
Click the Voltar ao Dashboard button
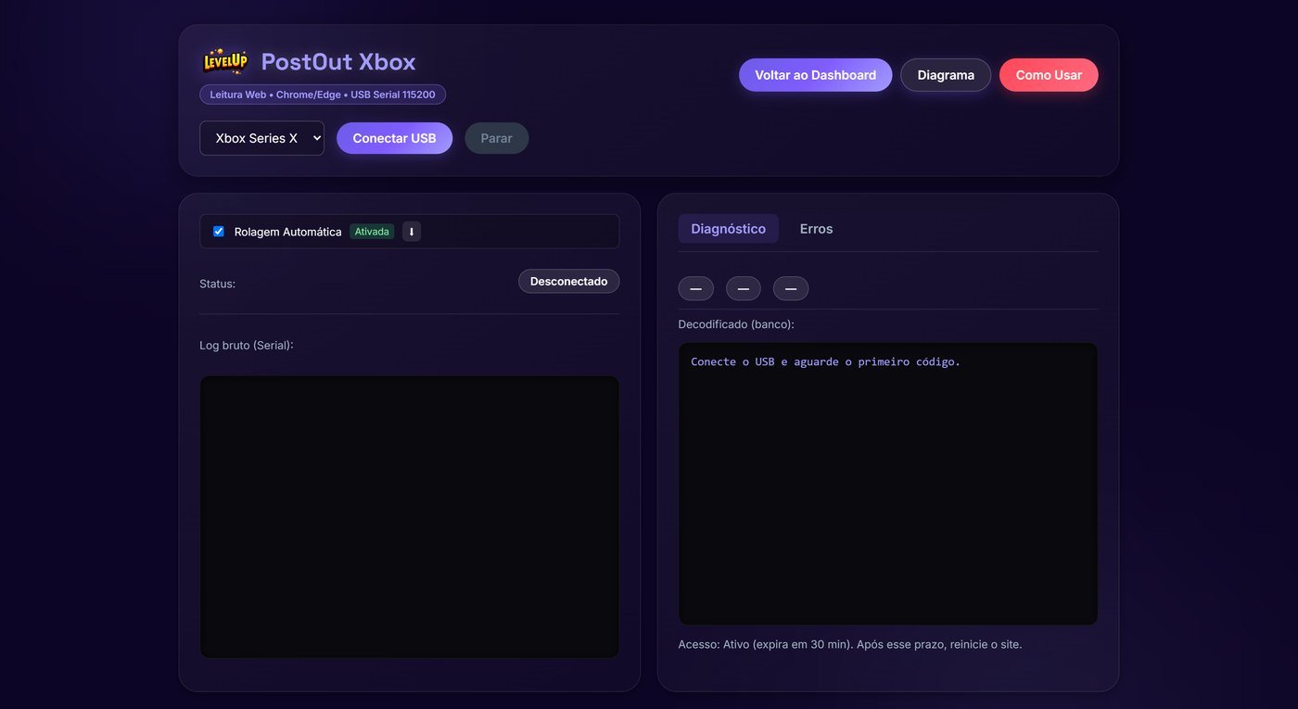pyautogui.click(x=815, y=75)
